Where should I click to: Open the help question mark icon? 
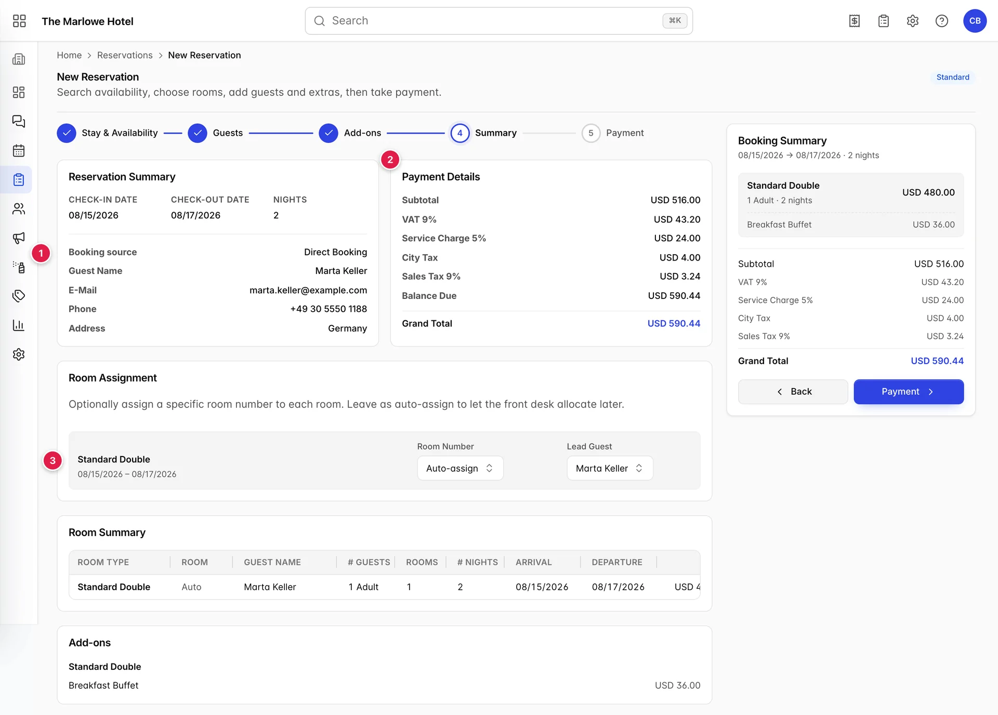(942, 21)
